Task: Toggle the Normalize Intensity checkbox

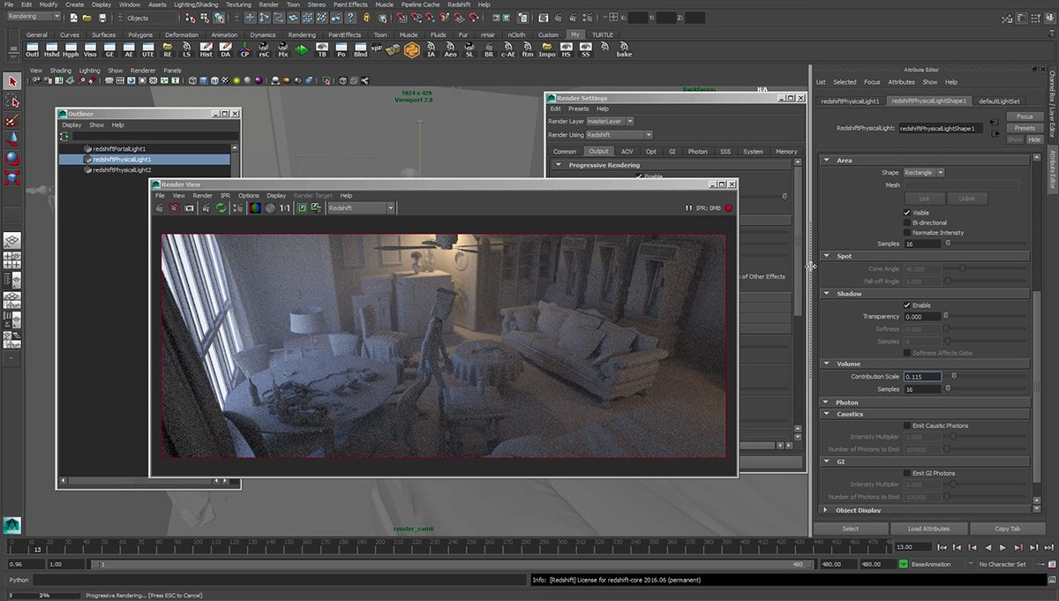Action: pos(907,233)
